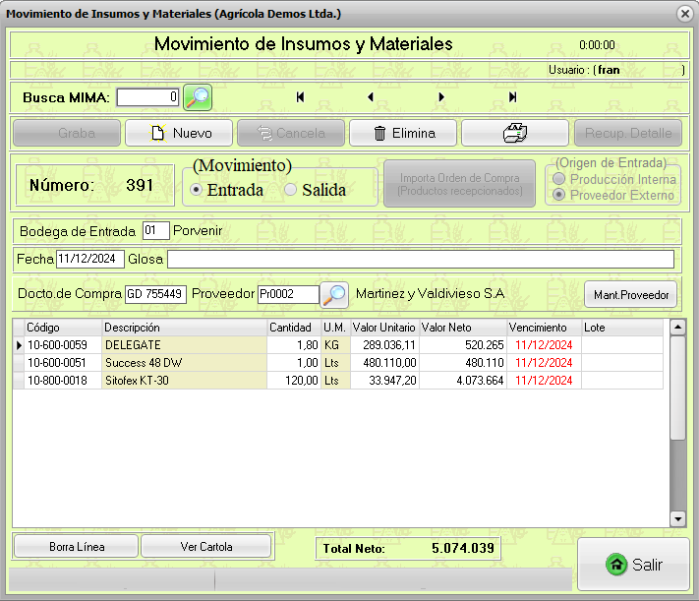Click unit value 33.947,20

point(384,381)
